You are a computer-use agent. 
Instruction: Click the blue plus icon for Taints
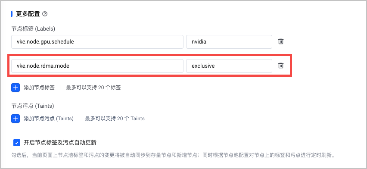pos(16,119)
